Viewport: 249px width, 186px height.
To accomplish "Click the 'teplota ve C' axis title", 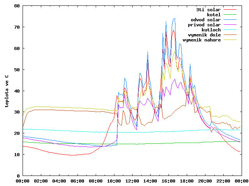I will tap(7, 91).
